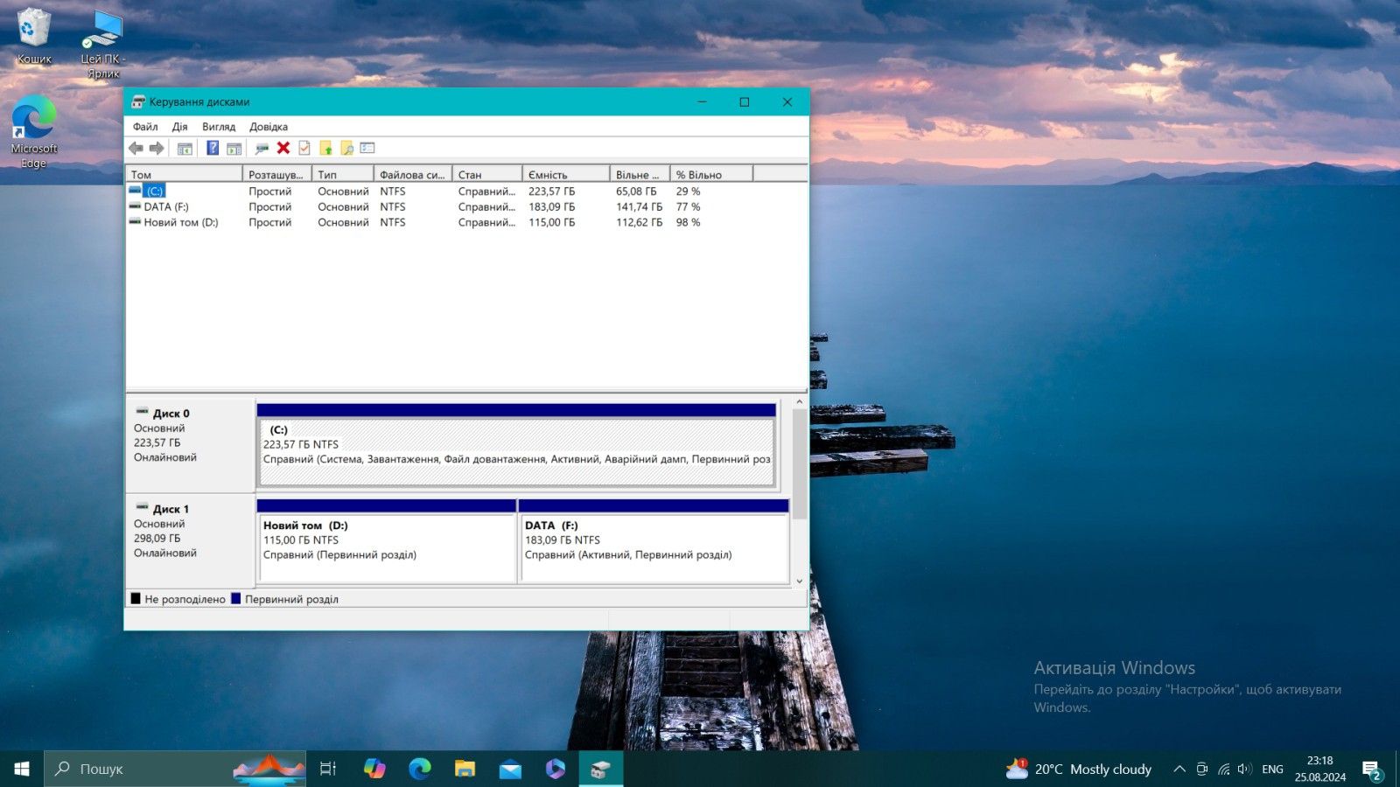Open the Mail app on the taskbar
Viewport: 1400px width, 787px height.
(x=510, y=769)
